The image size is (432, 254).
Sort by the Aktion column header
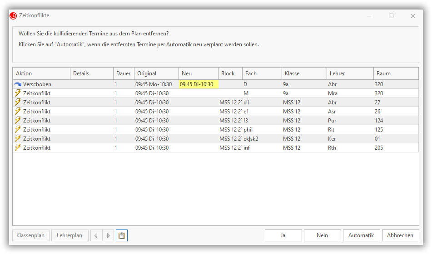pos(41,73)
